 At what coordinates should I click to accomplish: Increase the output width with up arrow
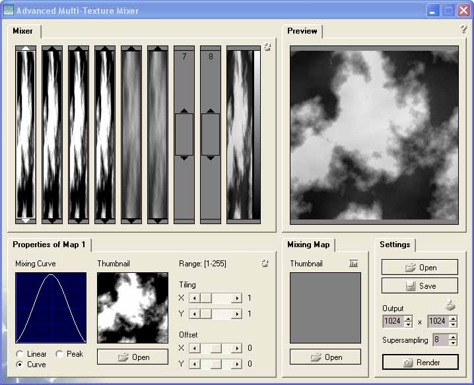(x=408, y=318)
